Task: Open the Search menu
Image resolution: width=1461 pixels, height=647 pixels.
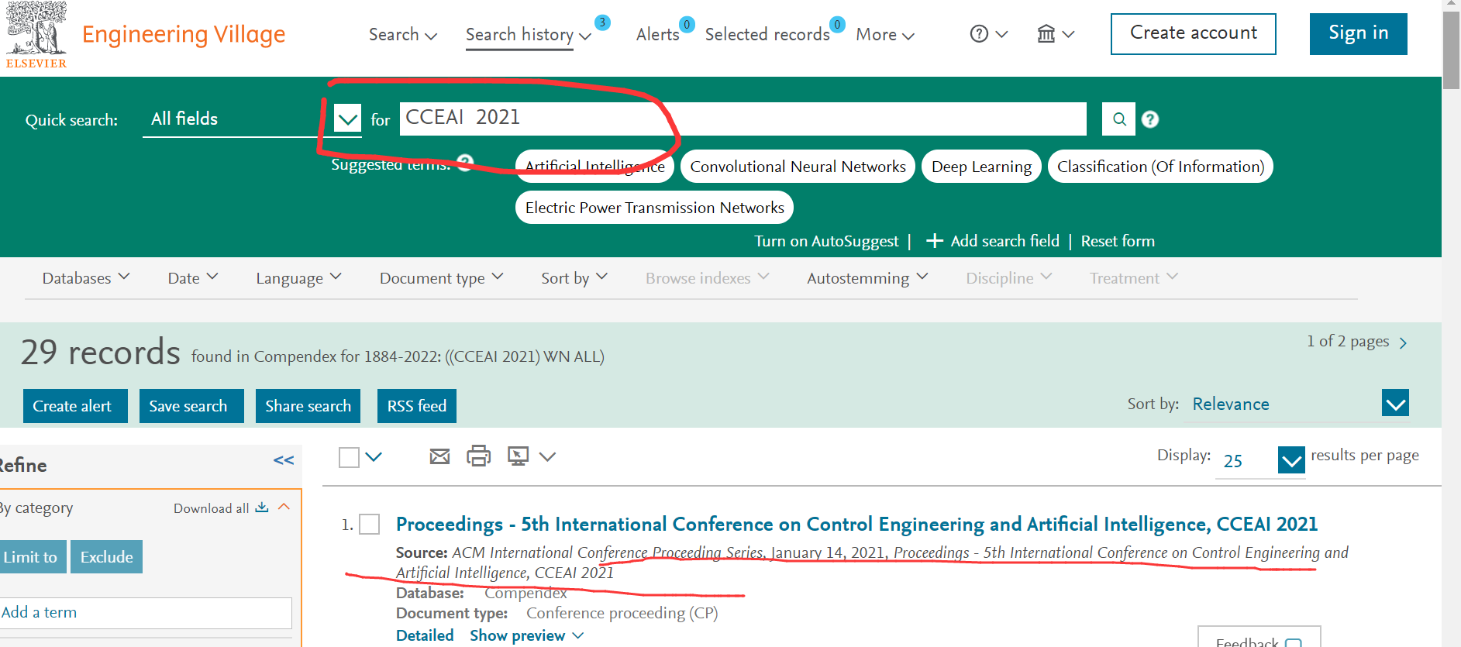Action: (x=403, y=34)
